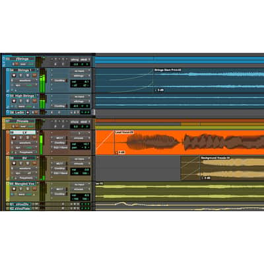Mute the BV track
Viewport: 264px width, 264px height.
click(x=34, y=164)
